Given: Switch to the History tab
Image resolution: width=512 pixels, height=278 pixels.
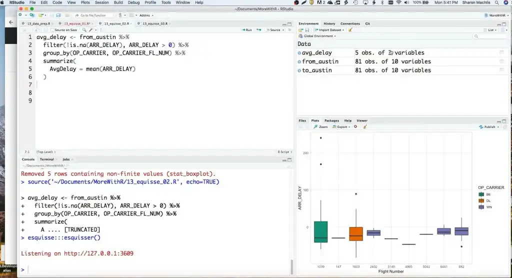Looking at the screenshot, I should point(329,23).
